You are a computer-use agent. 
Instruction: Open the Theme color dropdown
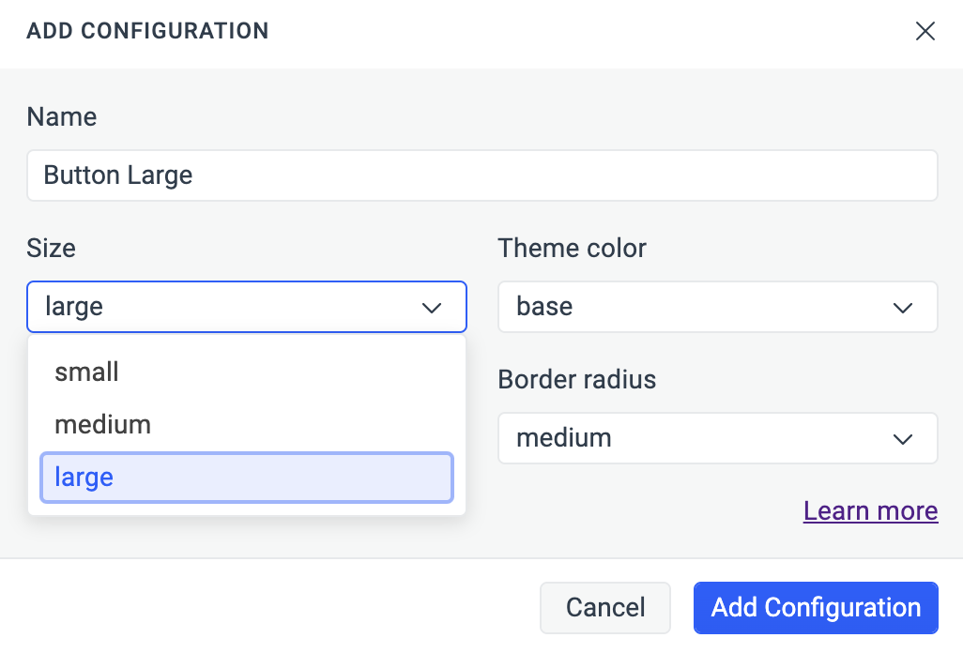click(718, 307)
